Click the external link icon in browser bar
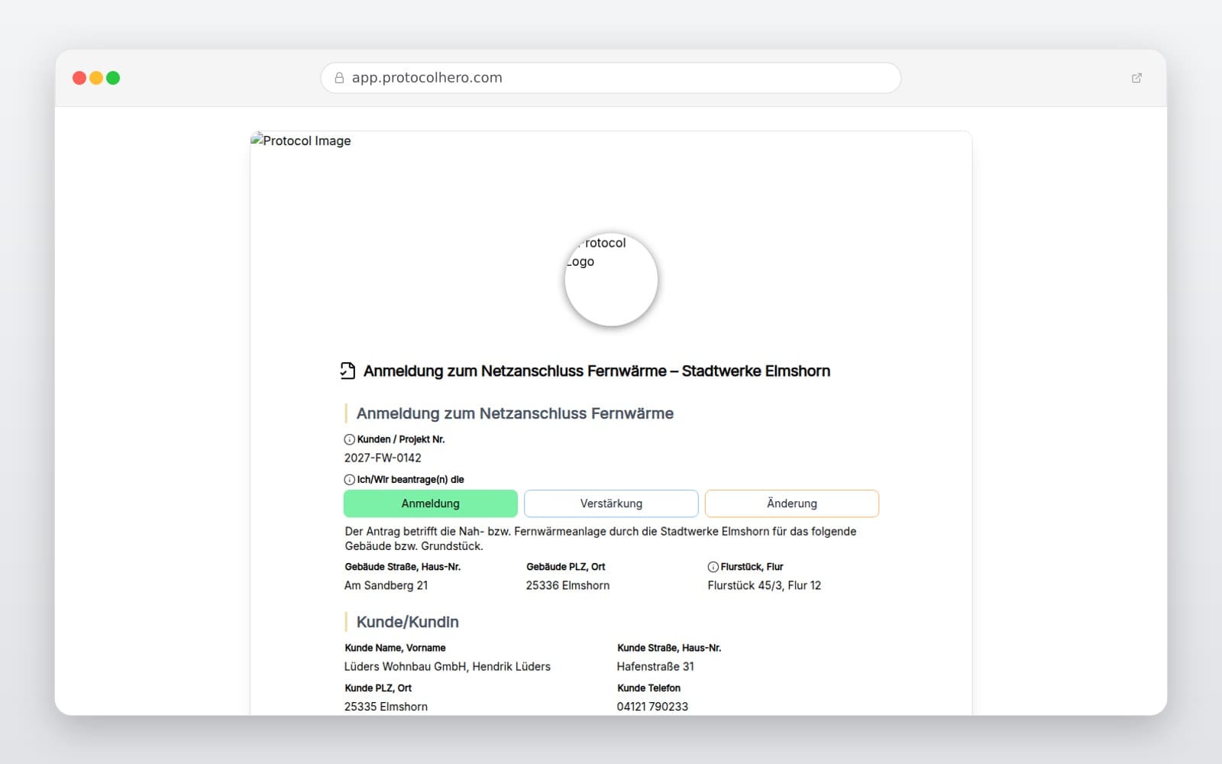The width and height of the screenshot is (1222, 764). click(x=1136, y=78)
